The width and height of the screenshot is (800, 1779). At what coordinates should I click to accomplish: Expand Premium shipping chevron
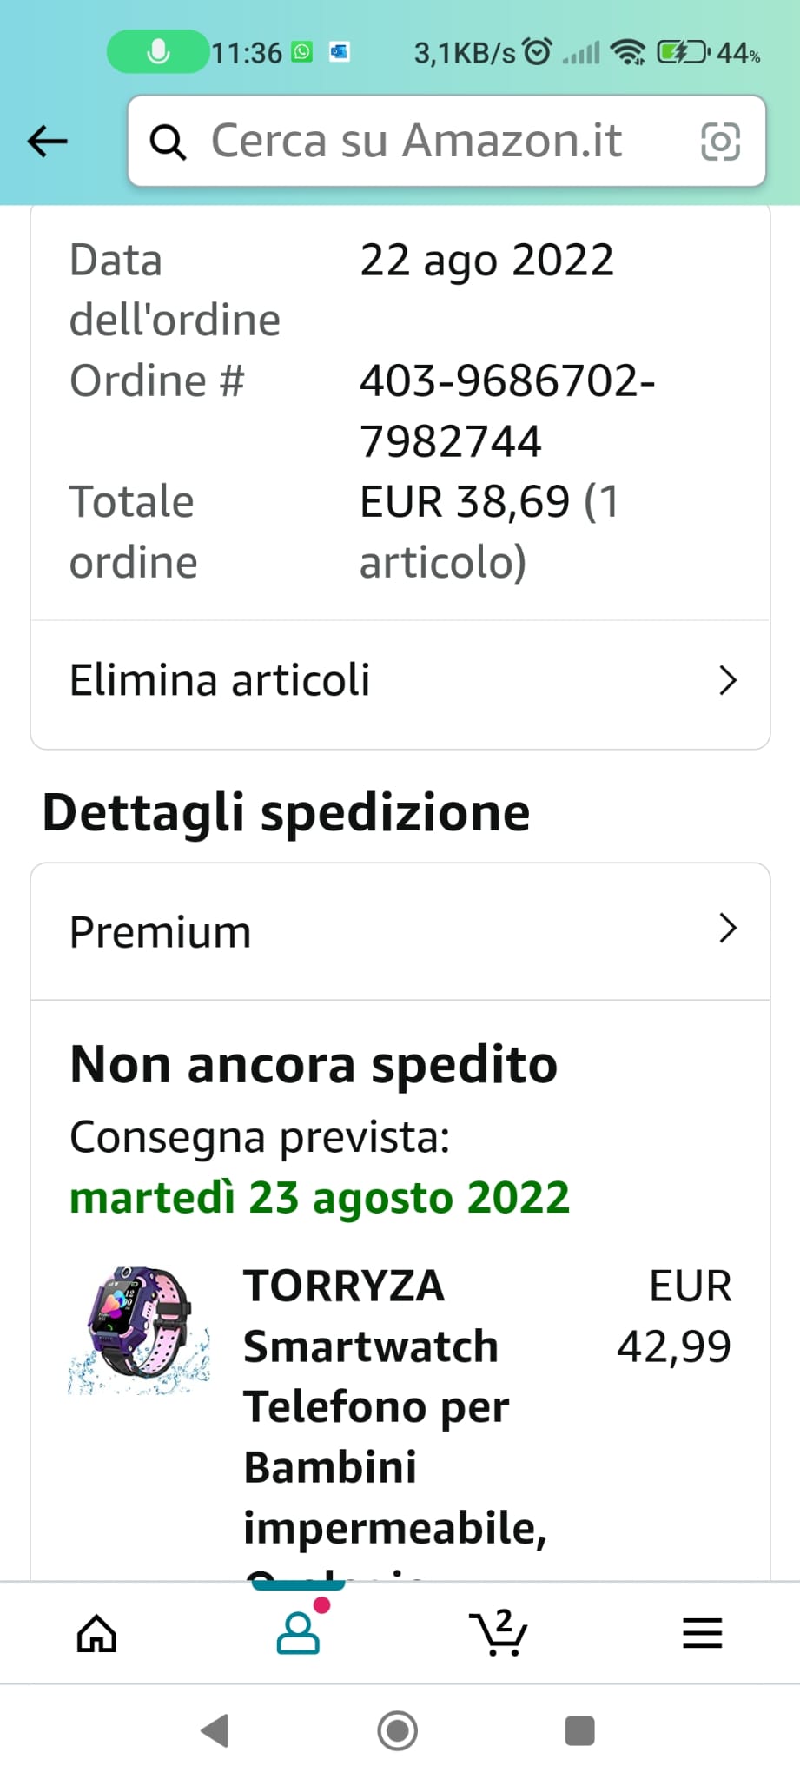tap(728, 929)
